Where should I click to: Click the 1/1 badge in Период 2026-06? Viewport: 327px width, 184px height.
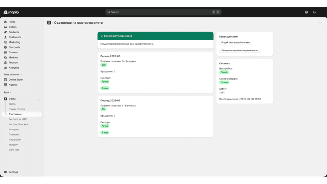tap(103, 109)
